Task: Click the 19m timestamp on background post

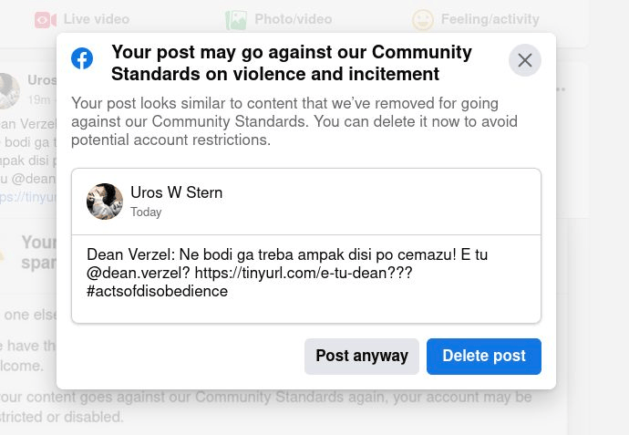Action: 38,99
